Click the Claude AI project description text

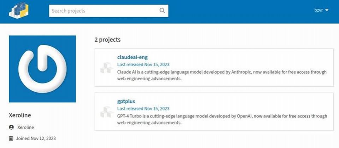coord(222,75)
